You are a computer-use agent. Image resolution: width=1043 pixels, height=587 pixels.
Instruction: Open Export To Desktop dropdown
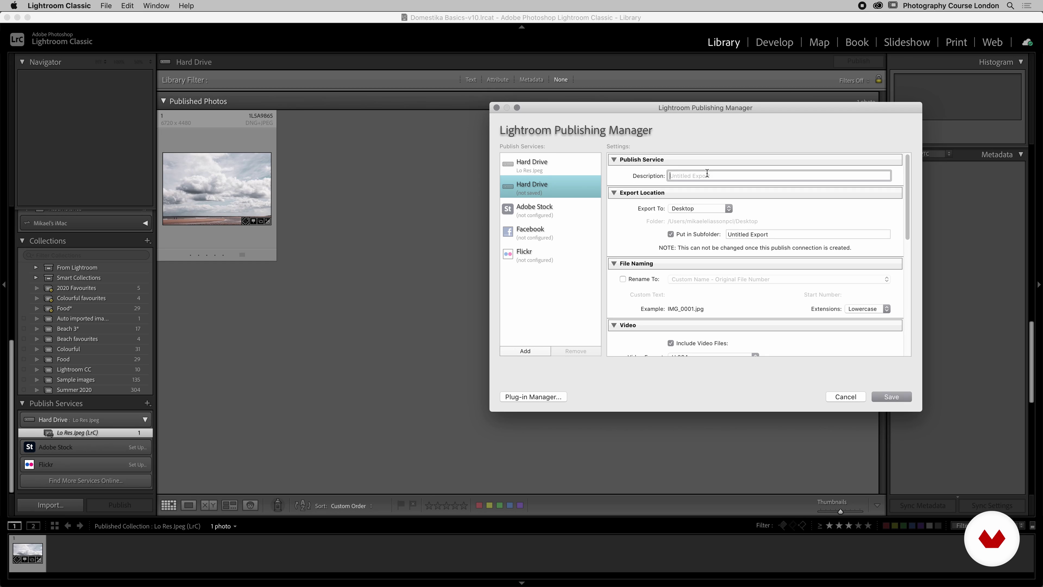click(x=700, y=208)
